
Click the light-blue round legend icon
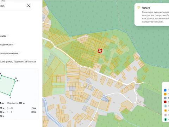click(165, 106)
